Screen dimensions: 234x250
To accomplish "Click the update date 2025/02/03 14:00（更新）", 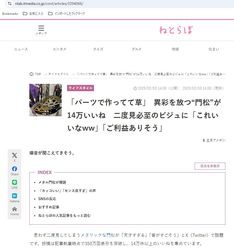I will pyautogui.click(x=203, y=88).
